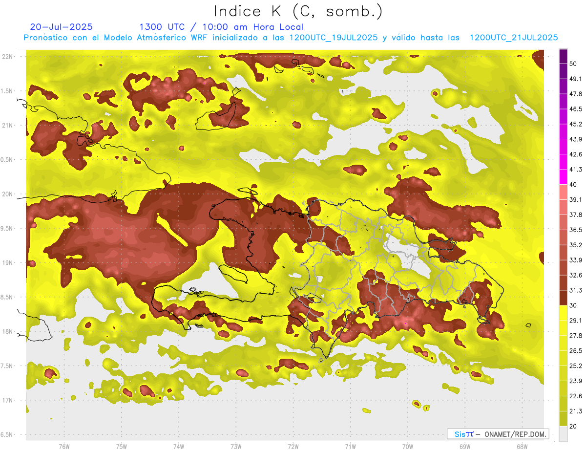
Task: Click the '18N' latitude label
Action: click(x=7, y=331)
